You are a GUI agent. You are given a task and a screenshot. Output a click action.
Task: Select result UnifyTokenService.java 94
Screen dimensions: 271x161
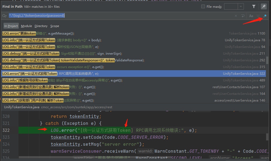(133, 47)
